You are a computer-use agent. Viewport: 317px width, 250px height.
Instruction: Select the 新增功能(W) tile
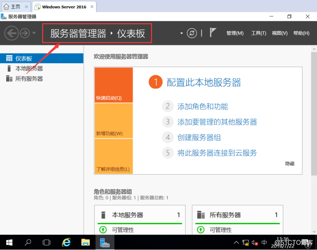click(x=114, y=121)
